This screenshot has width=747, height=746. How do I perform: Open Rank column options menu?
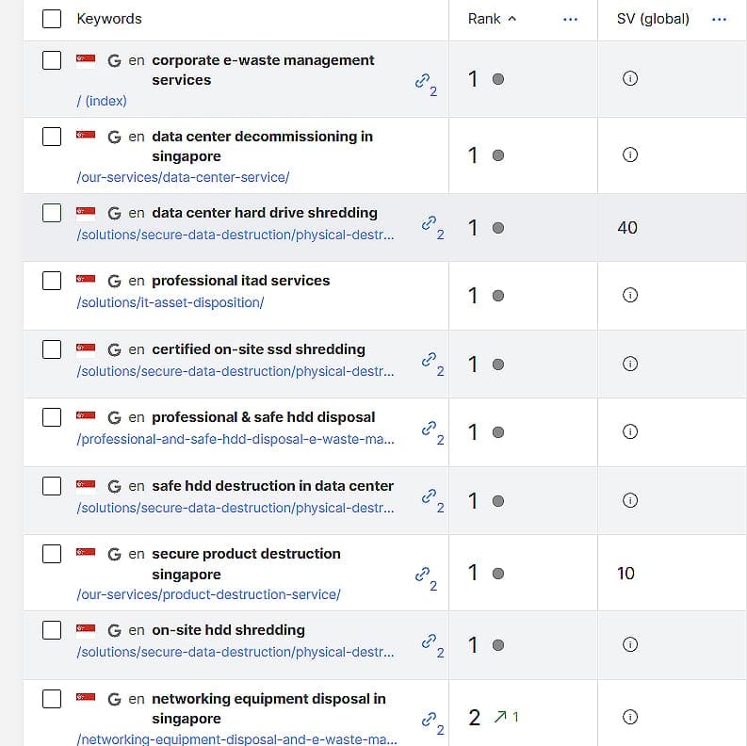570,19
